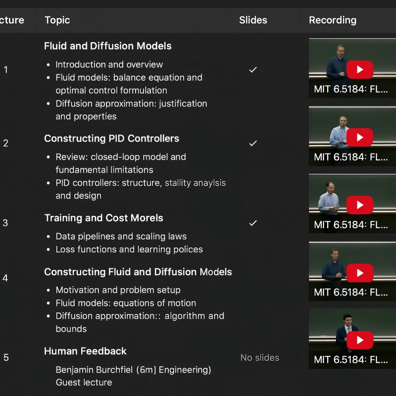Click the 'Human Feedback' lecture title
396x396 pixels.
[85, 351]
